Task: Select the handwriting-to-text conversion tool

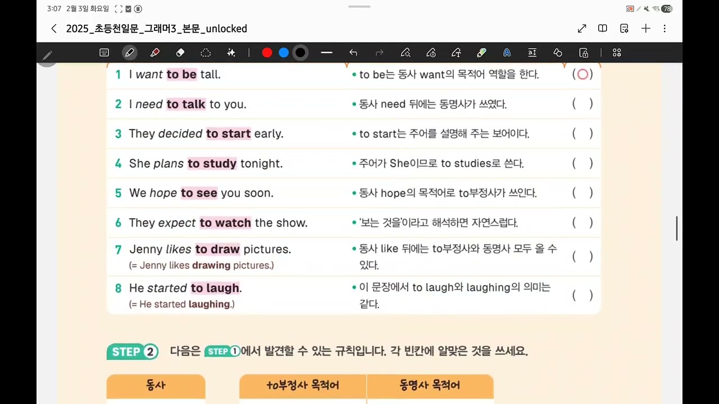Action: 456,53
